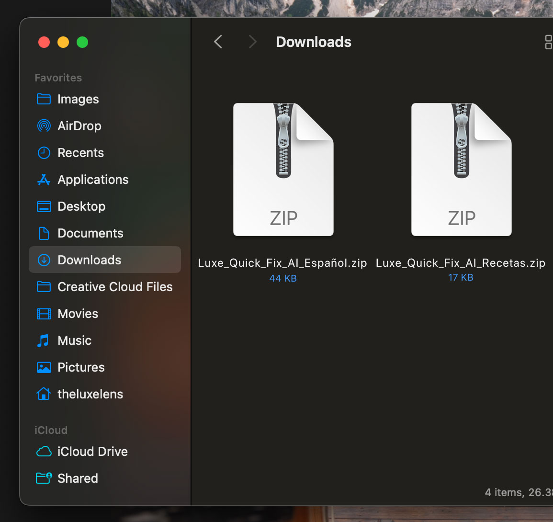Viewport: 553px width, 522px height.
Task: Open the Applications sidebar icon
Action: pos(44,179)
